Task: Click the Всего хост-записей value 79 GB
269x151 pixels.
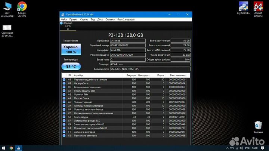Action: click(x=180, y=45)
